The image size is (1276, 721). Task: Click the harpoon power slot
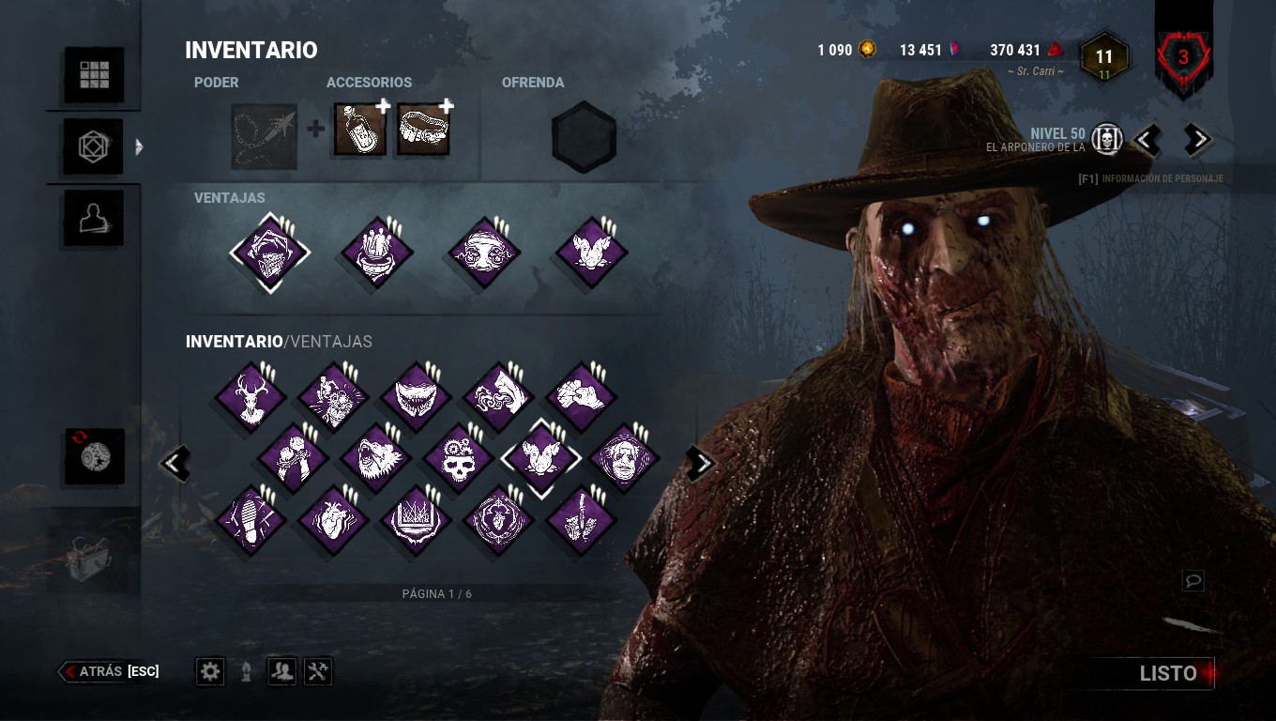[x=265, y=136]
